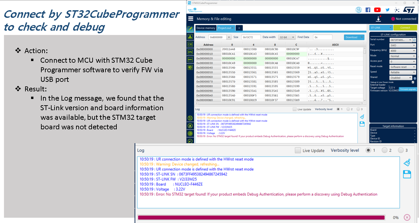
Task: Open the Serial number dropdown
Action: coord(400,40)
